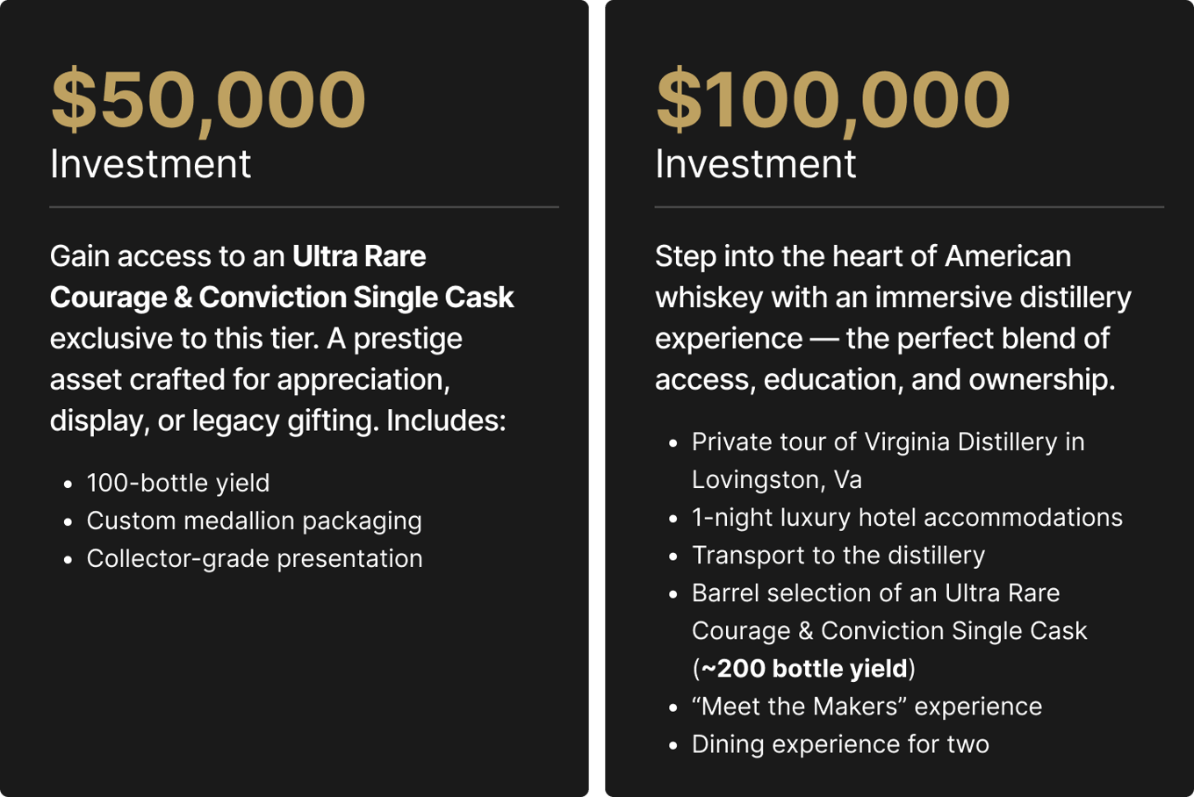Click the Collector-grade presentation bullet
Viewport: 1194px width, 797px height.
coord(255,558)
